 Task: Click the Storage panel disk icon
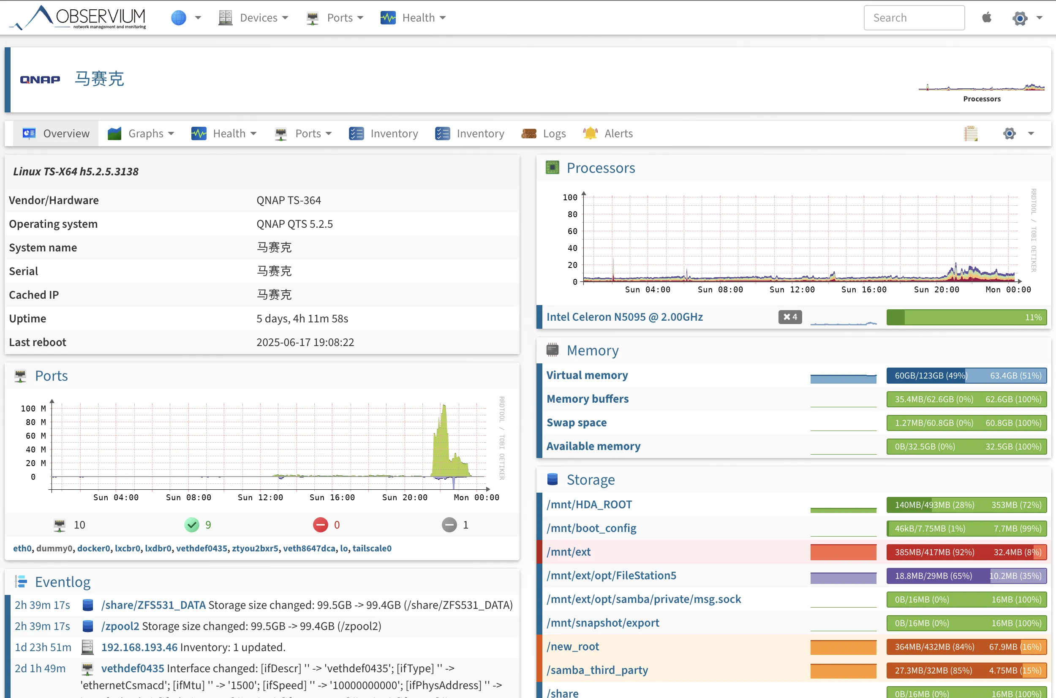click(x=552, y=479)
